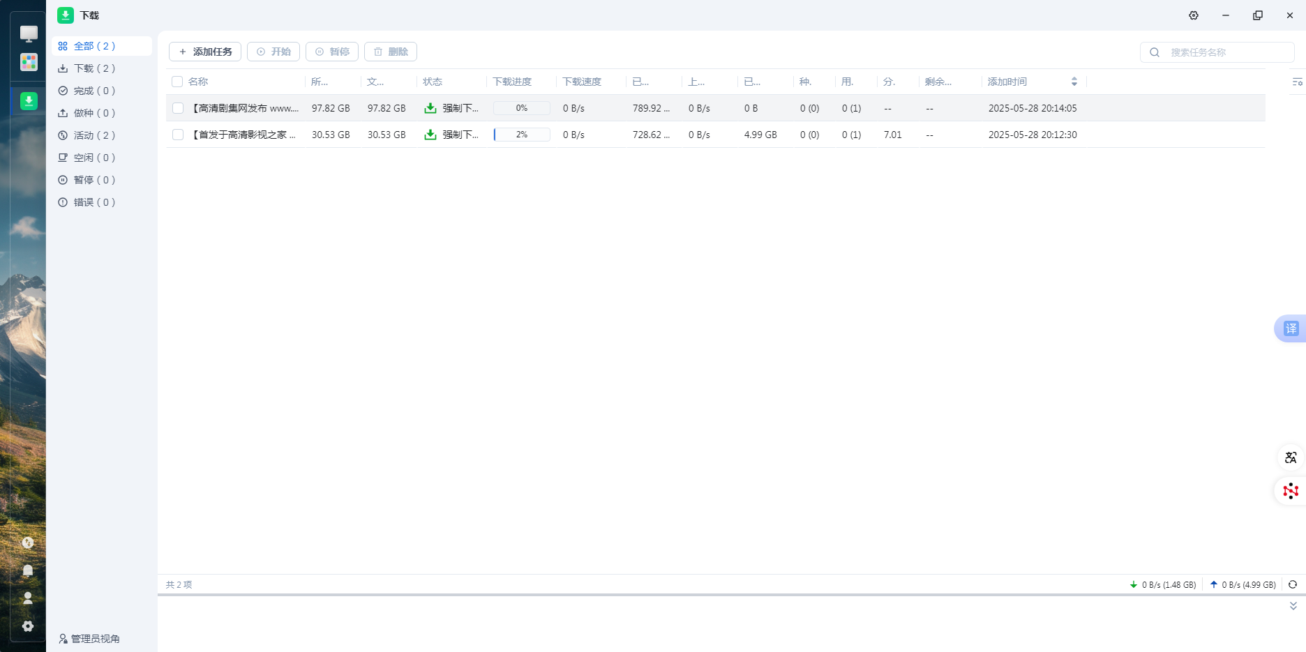This screenshot has height=652, width=1306.
Task: Click the play icon on the 开始 button
Action: tap(261, 52)
